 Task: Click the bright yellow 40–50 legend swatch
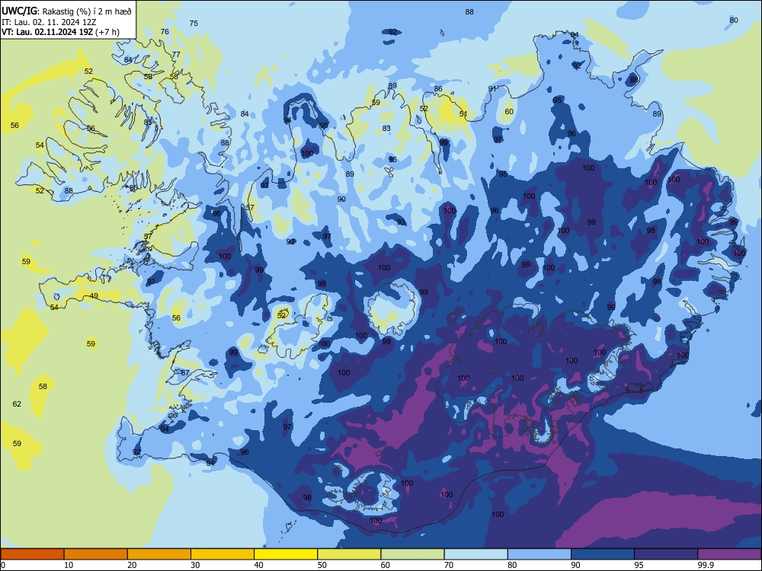(286, 554)
